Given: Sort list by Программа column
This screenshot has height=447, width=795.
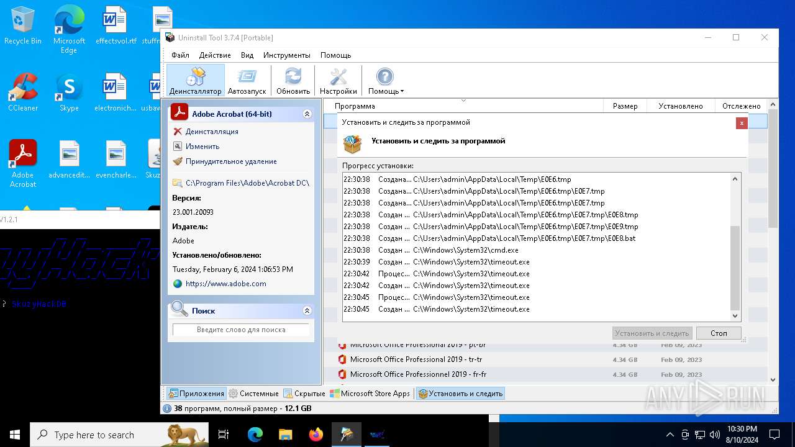Looking at the screenshot, I should click(x=463, y=106).
